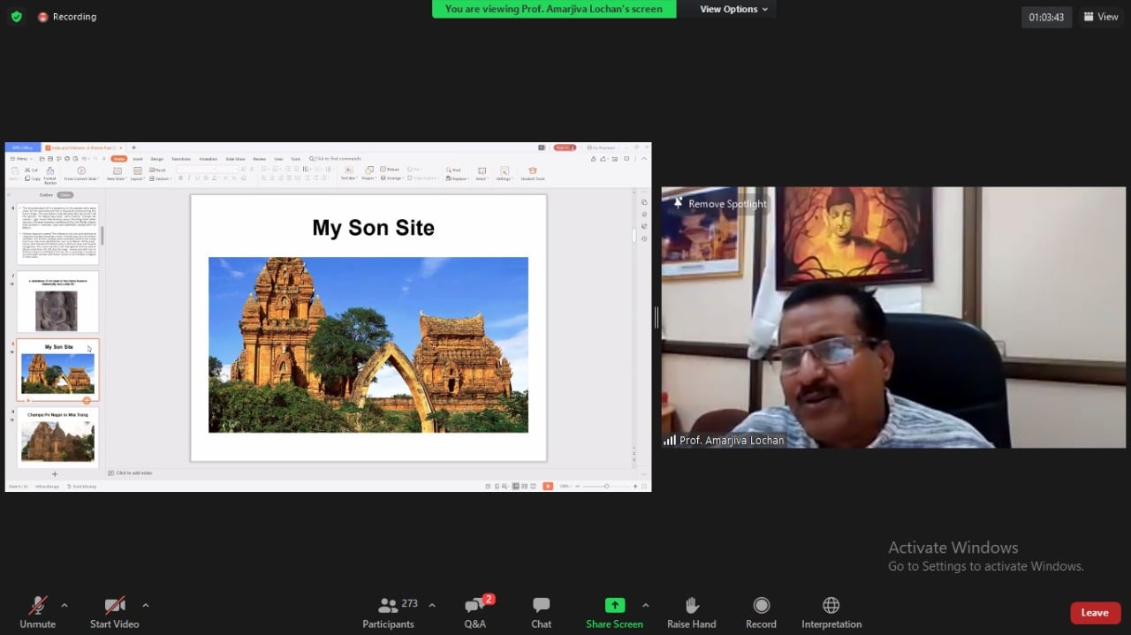
Task: Click the green encryption shield icon
Action: click(x=17, y=17)
